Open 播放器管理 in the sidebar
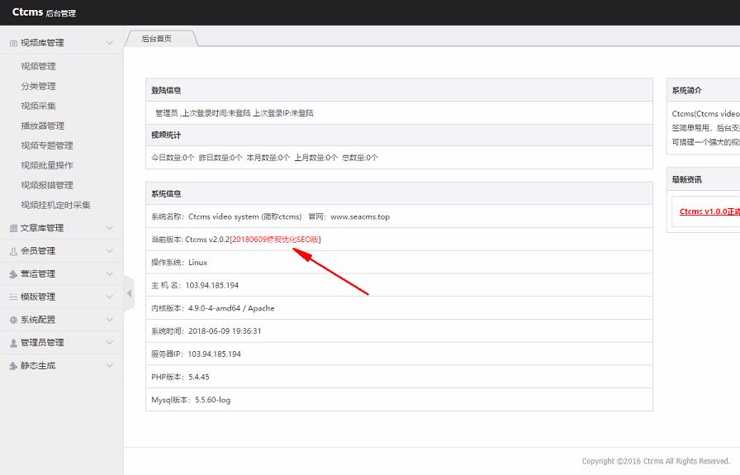This screenshot has height=475, width=740. tap(42, 126)
